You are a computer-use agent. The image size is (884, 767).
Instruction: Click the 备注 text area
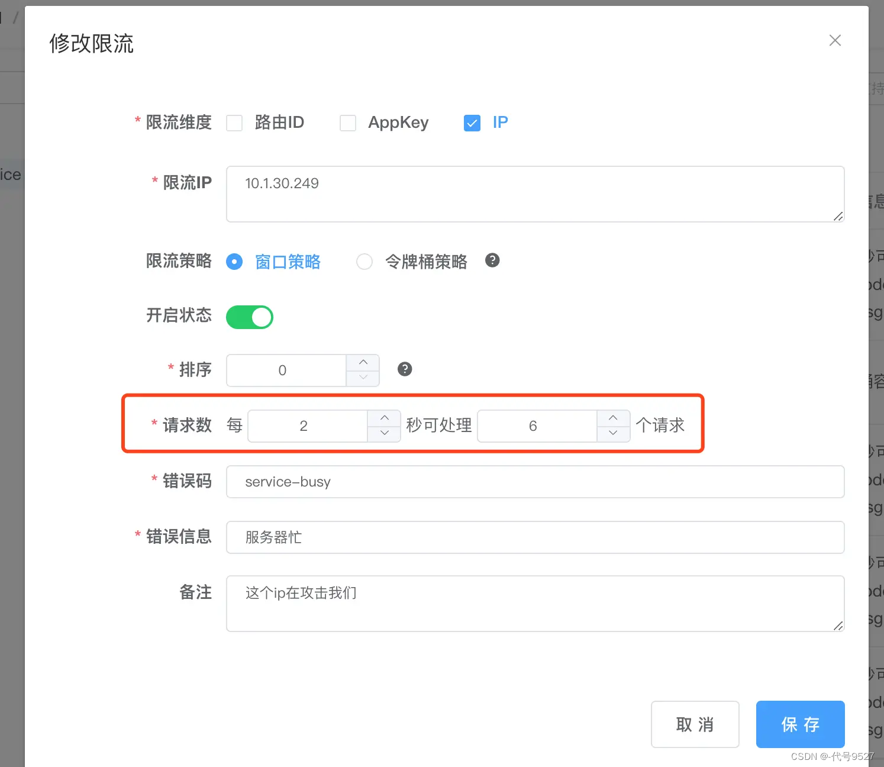click(x=535, y=604)
